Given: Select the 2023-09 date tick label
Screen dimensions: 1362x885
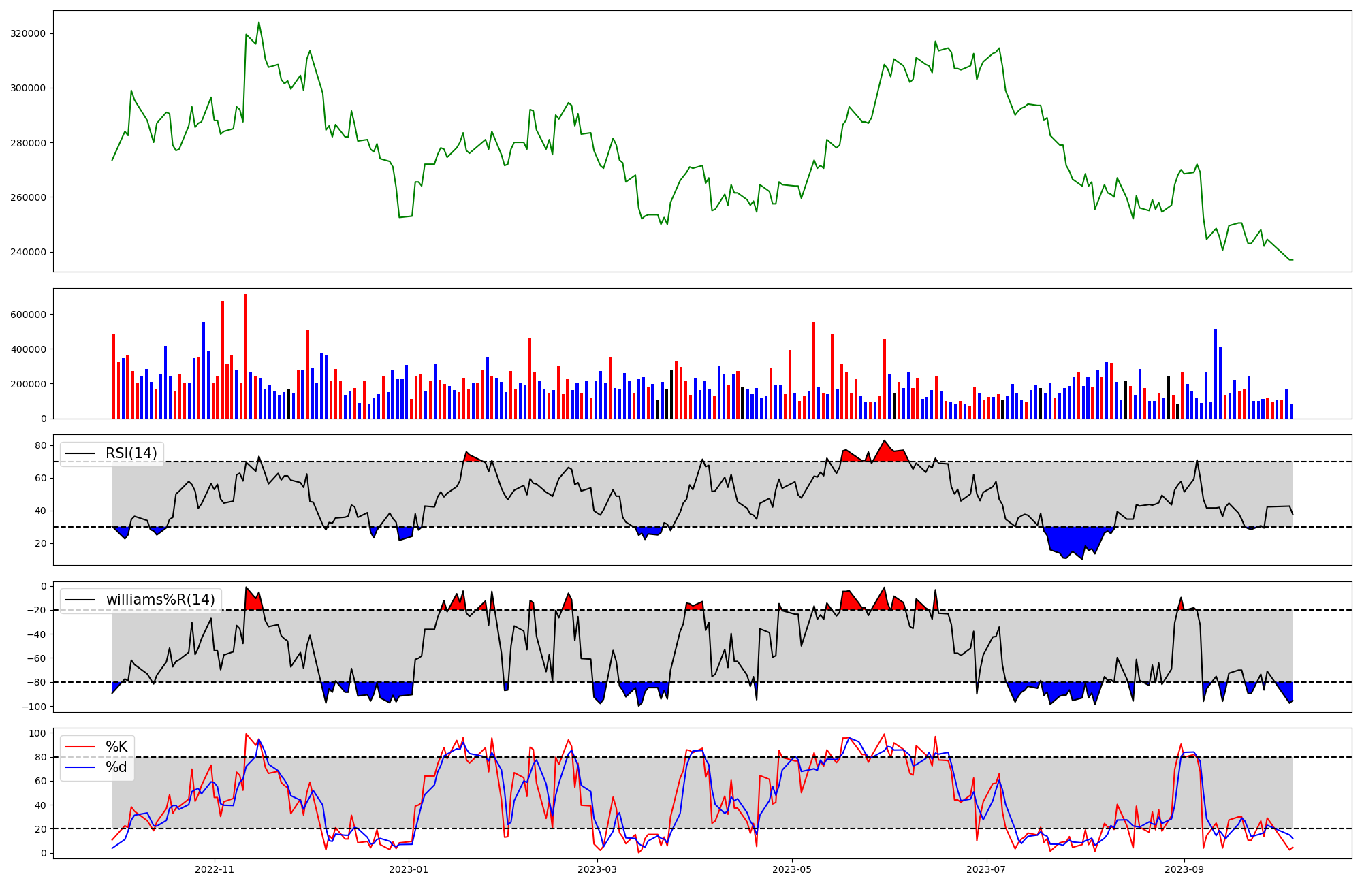Looking at the screenshot, I should point(1184,869).
